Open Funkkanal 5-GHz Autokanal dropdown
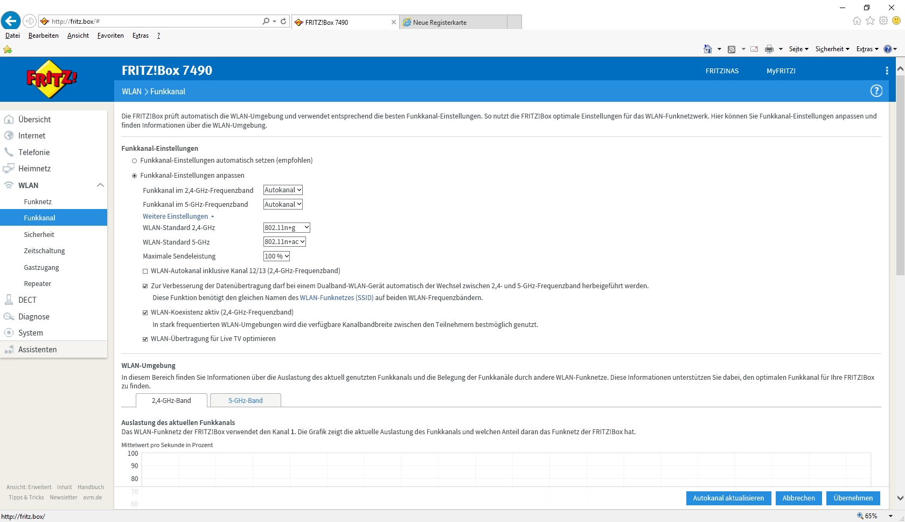 point(283,204)
